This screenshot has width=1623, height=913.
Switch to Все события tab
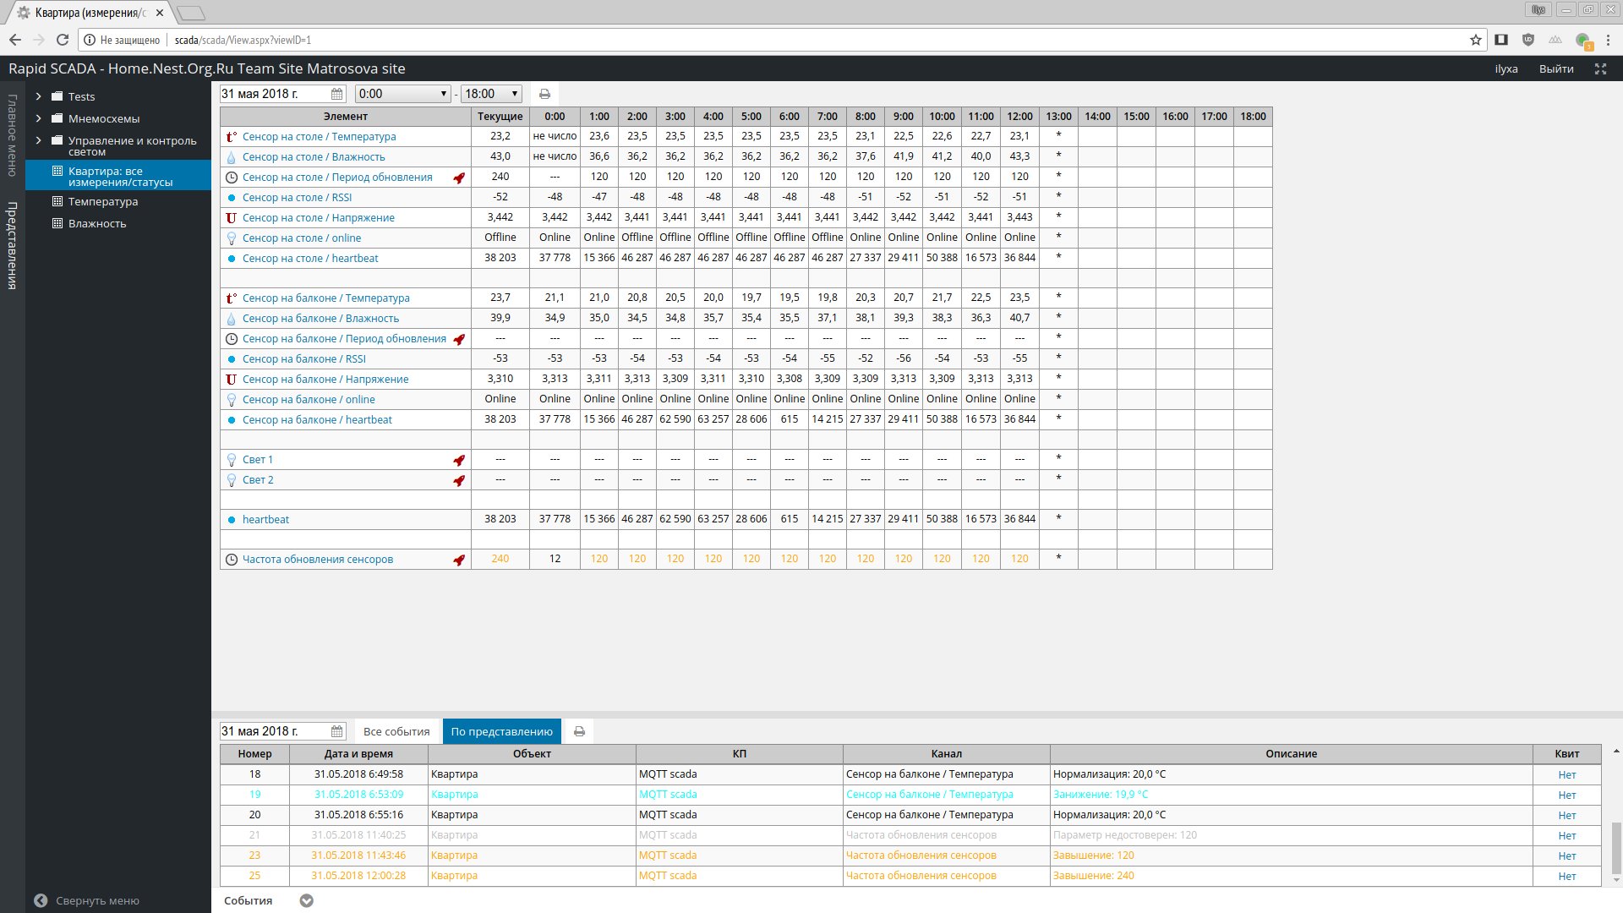click(x=396, y=731)
